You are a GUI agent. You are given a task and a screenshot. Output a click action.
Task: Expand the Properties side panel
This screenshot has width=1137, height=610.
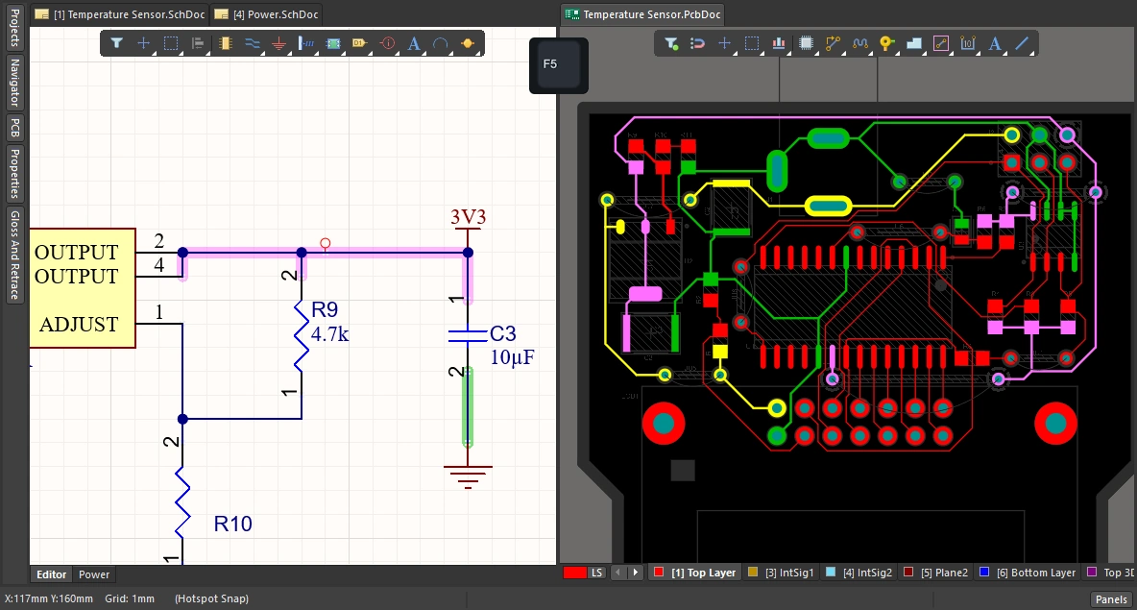pos(14,174)
